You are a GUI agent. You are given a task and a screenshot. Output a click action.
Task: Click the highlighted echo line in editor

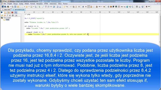[92, 34]
